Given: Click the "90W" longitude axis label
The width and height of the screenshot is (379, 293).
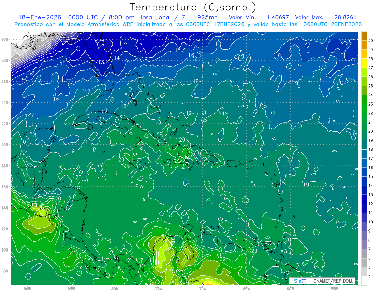Looking at the screenshot, I should tap(27, 289).
